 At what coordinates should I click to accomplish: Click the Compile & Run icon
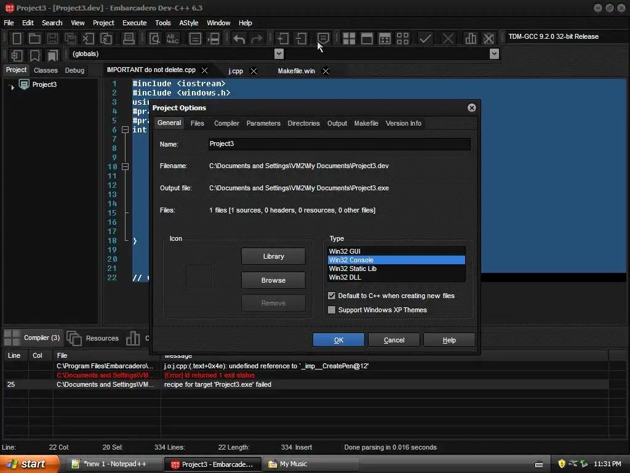pos(385,39)
